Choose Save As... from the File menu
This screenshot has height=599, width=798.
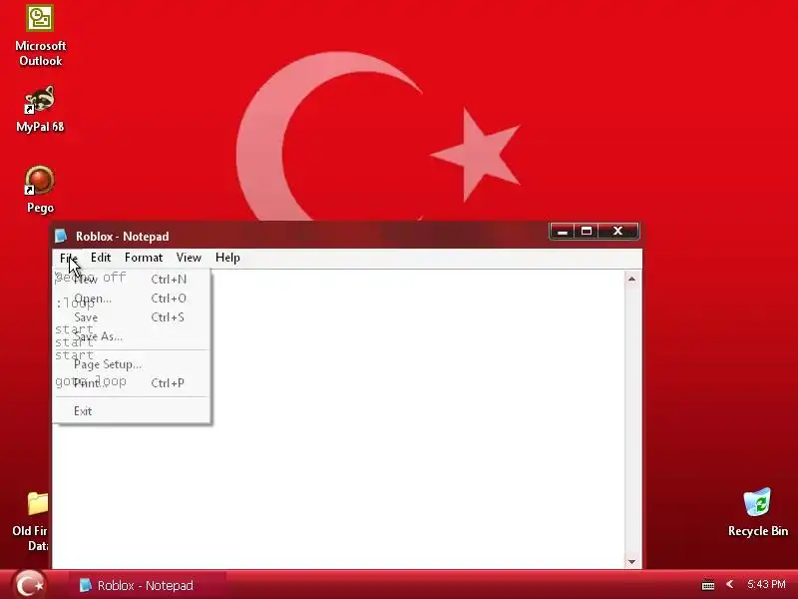point(133,336)
